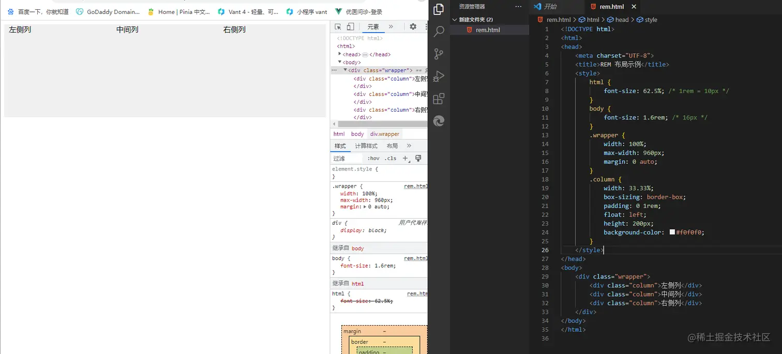Switch to the 计算样式 Computed pane

pyautogui.click(x=366, y=146)
